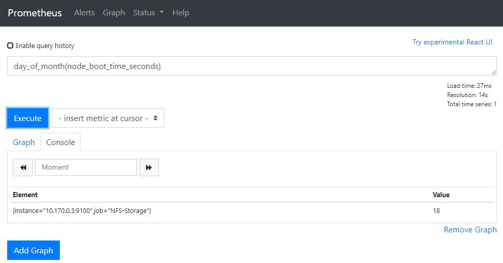Screen dimensions: 503x263
Task: Switch to the Graph tab
Action: 24,142
